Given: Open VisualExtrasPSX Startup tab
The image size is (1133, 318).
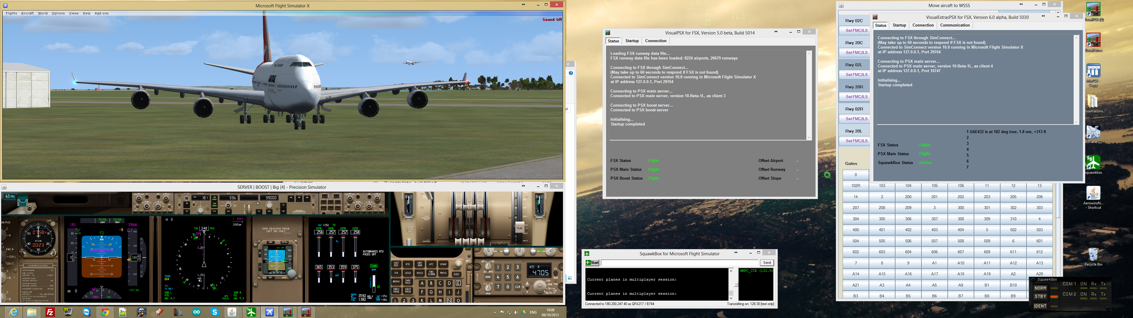Looking at the screenshot, I should (x=899, y=25).
